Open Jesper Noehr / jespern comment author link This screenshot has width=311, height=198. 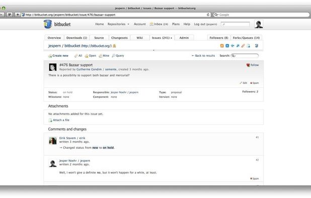point(74,161)
